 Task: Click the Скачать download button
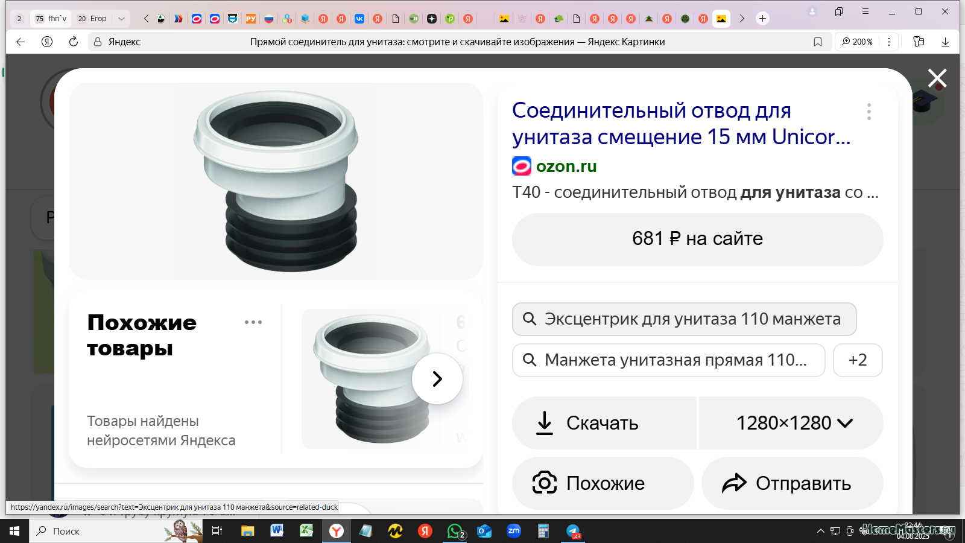(604, 423)
